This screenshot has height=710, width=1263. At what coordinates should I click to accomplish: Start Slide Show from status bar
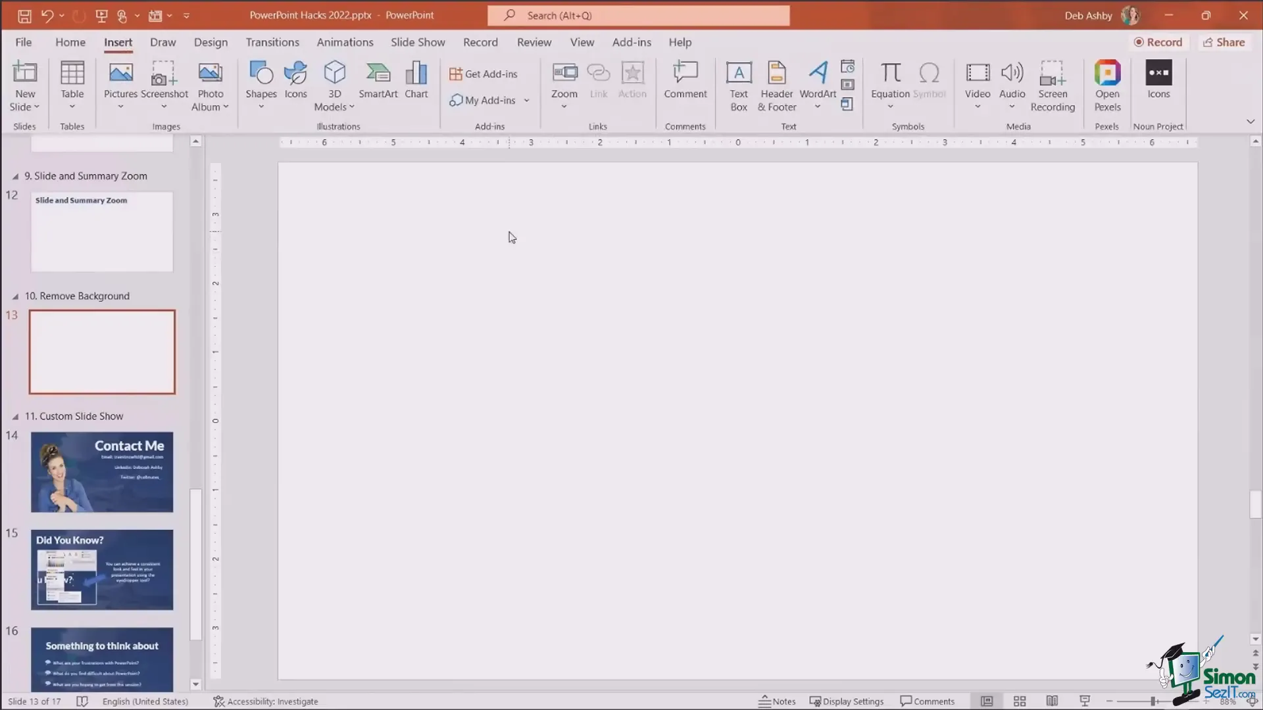click(1085, 701)
